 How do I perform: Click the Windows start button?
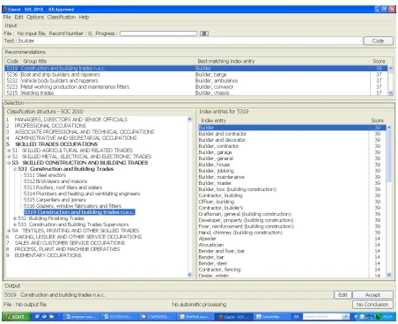[17, 317]
